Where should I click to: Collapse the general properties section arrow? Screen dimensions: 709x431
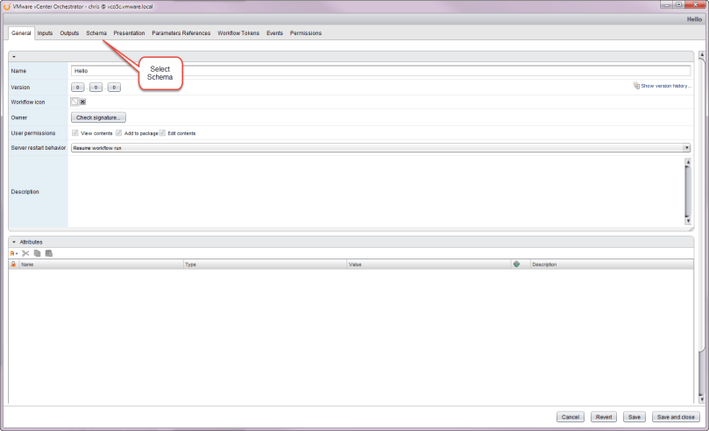tap(14, 56)
